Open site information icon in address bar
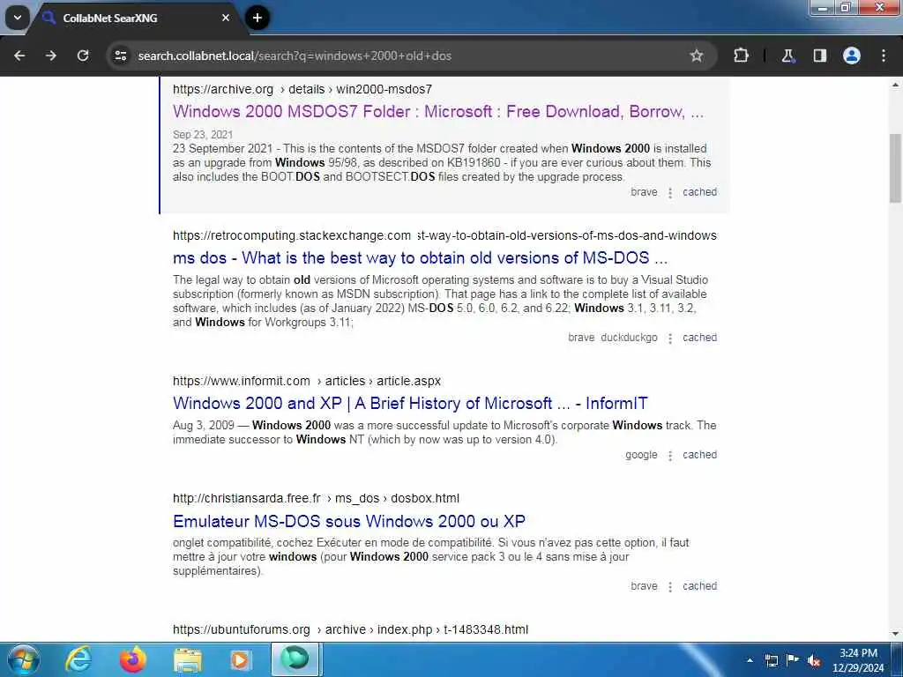Viewport: 903px width, 677px height. (x=120, y=56)
